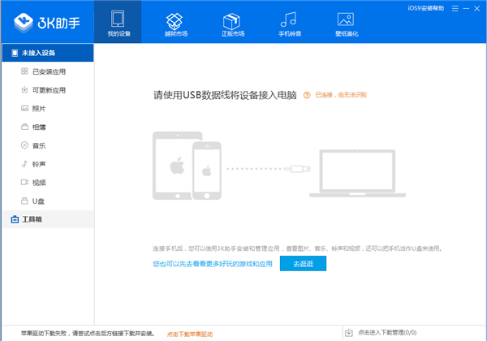This screenshot has height=341, width=487.
Task: Click the 音乐 music icon in sidebar
Action: coord(25,145)
